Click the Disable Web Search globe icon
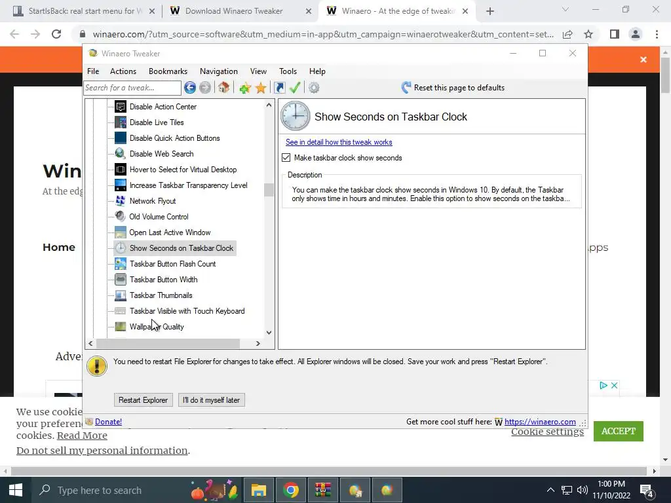 click(121, 153)
